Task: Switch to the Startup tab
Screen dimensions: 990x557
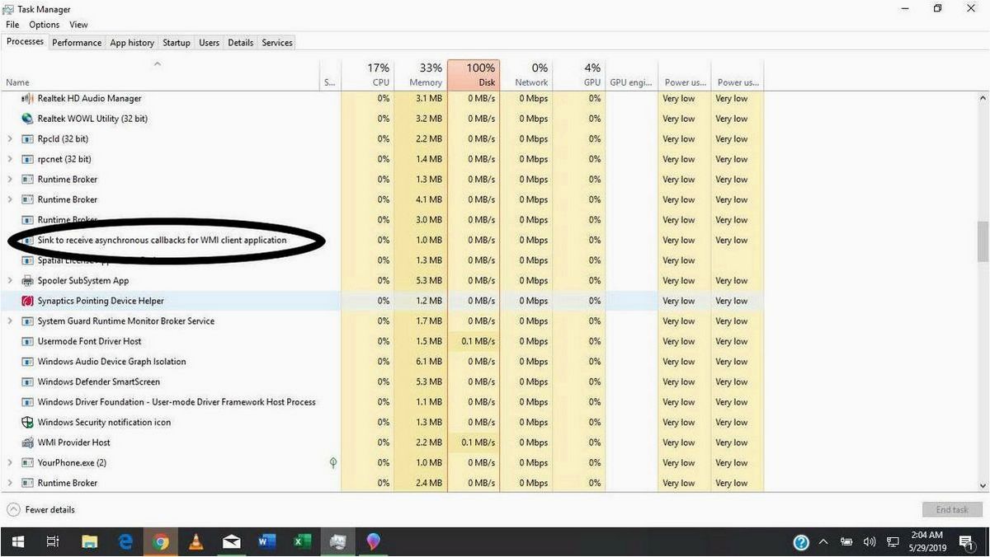Action: [177, 43]
